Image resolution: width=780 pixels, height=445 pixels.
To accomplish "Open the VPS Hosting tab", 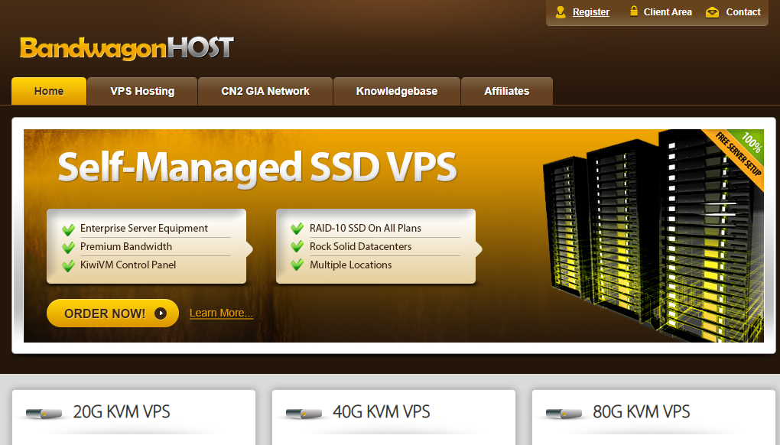I will coord(142,91).
